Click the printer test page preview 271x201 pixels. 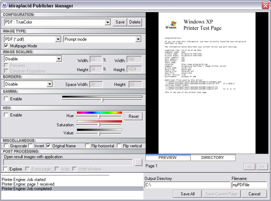207,83
